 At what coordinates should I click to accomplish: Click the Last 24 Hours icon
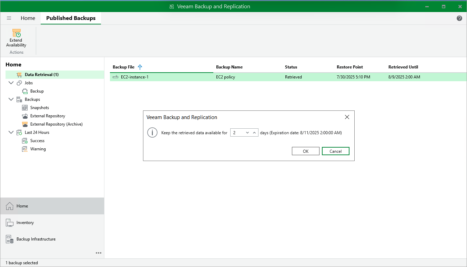tap(19, 132)
